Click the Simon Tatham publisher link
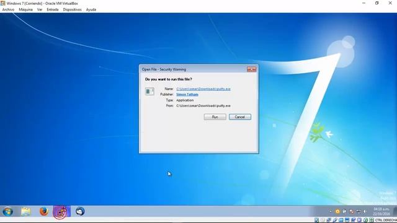Viewport: 397px width, 223px height. pos(187,94)
